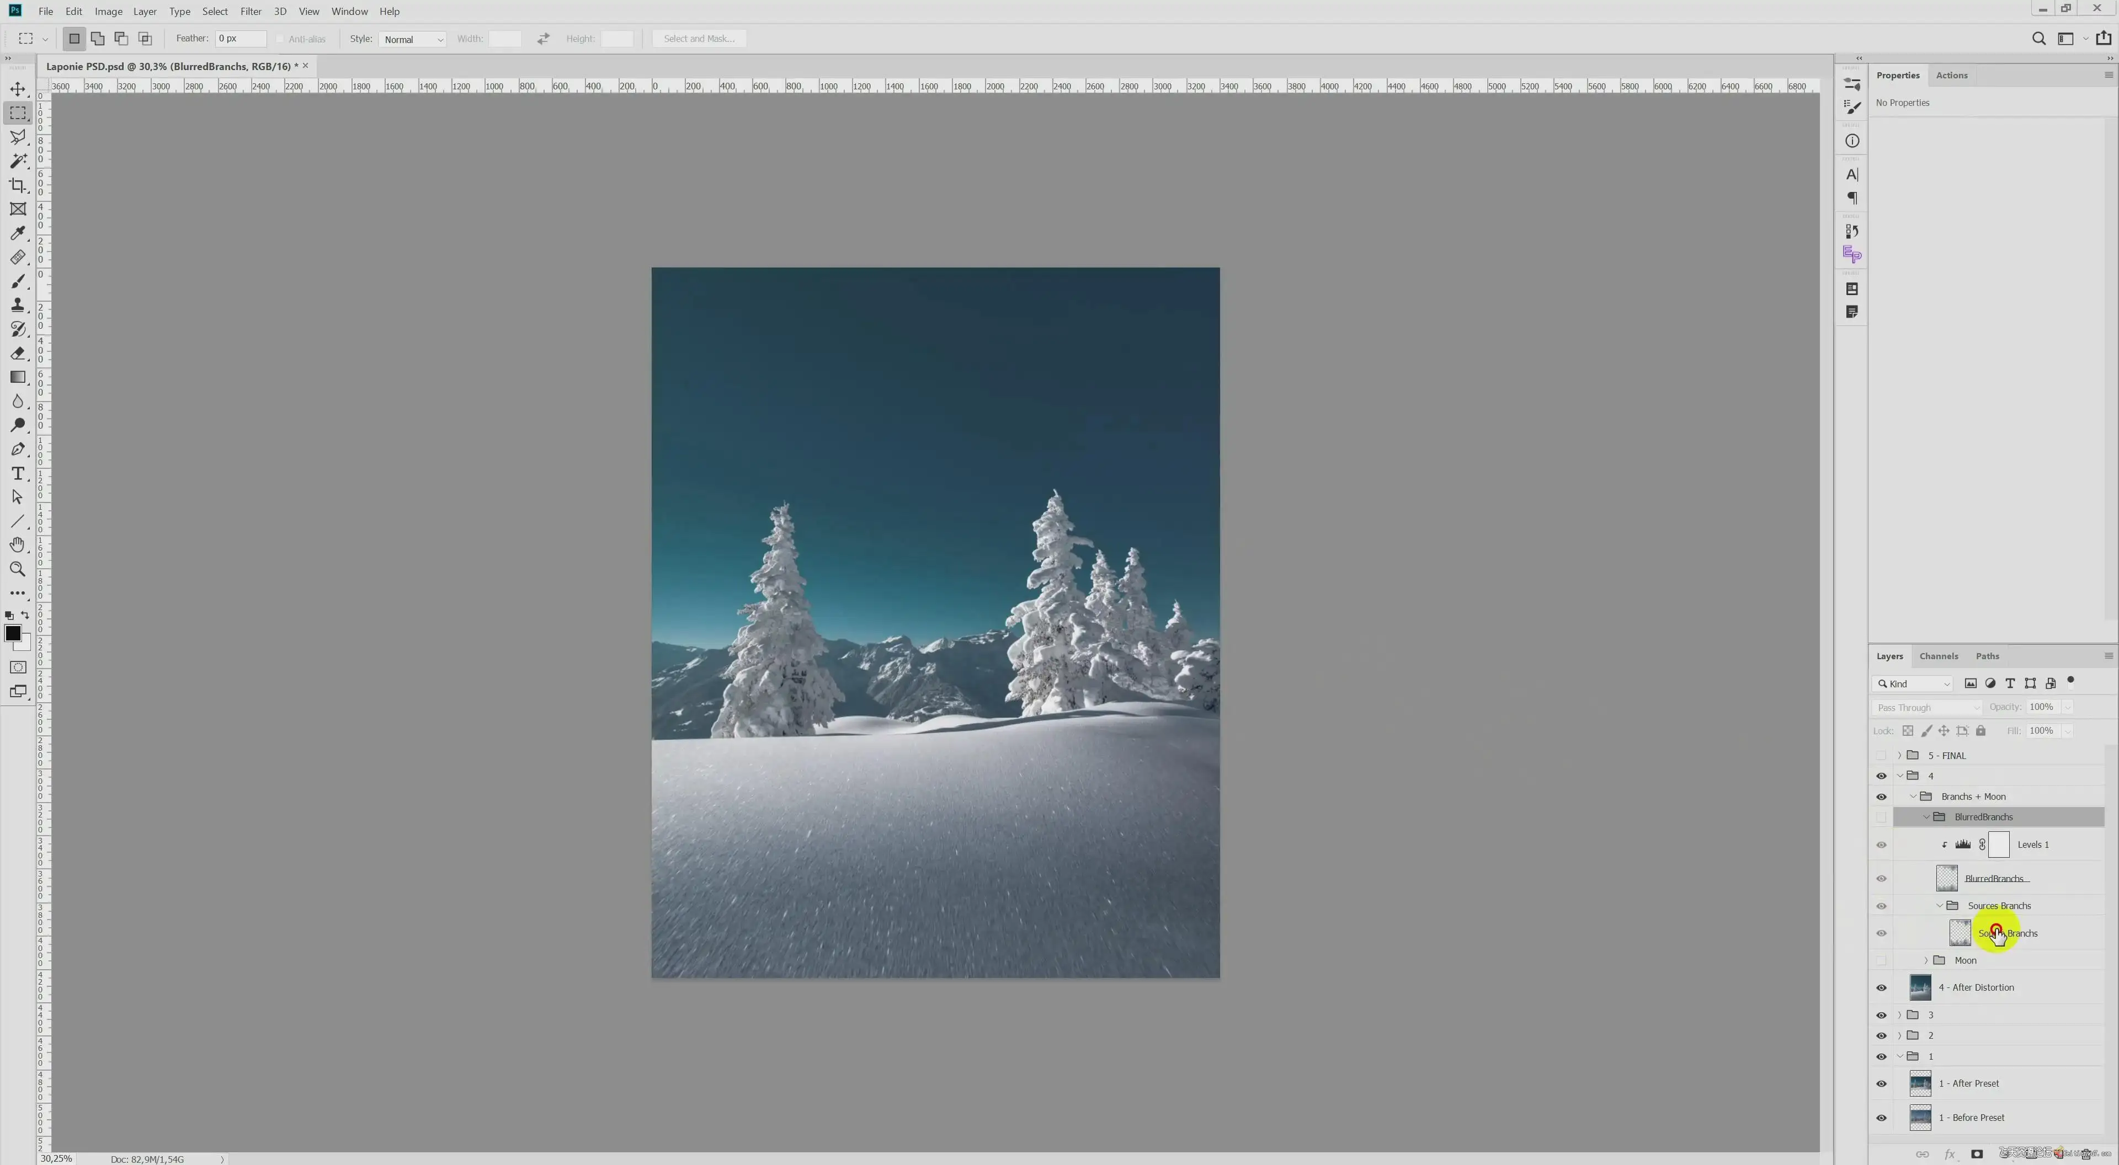Open the Filter menu
Image resolution: width=2119 pixels, height=1165 pixels.
pyautogui.click(x=251, y=12)
